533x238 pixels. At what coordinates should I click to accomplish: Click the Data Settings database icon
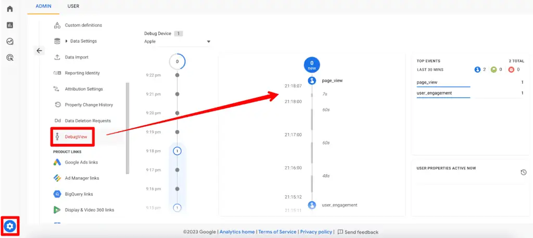point(57,41)
